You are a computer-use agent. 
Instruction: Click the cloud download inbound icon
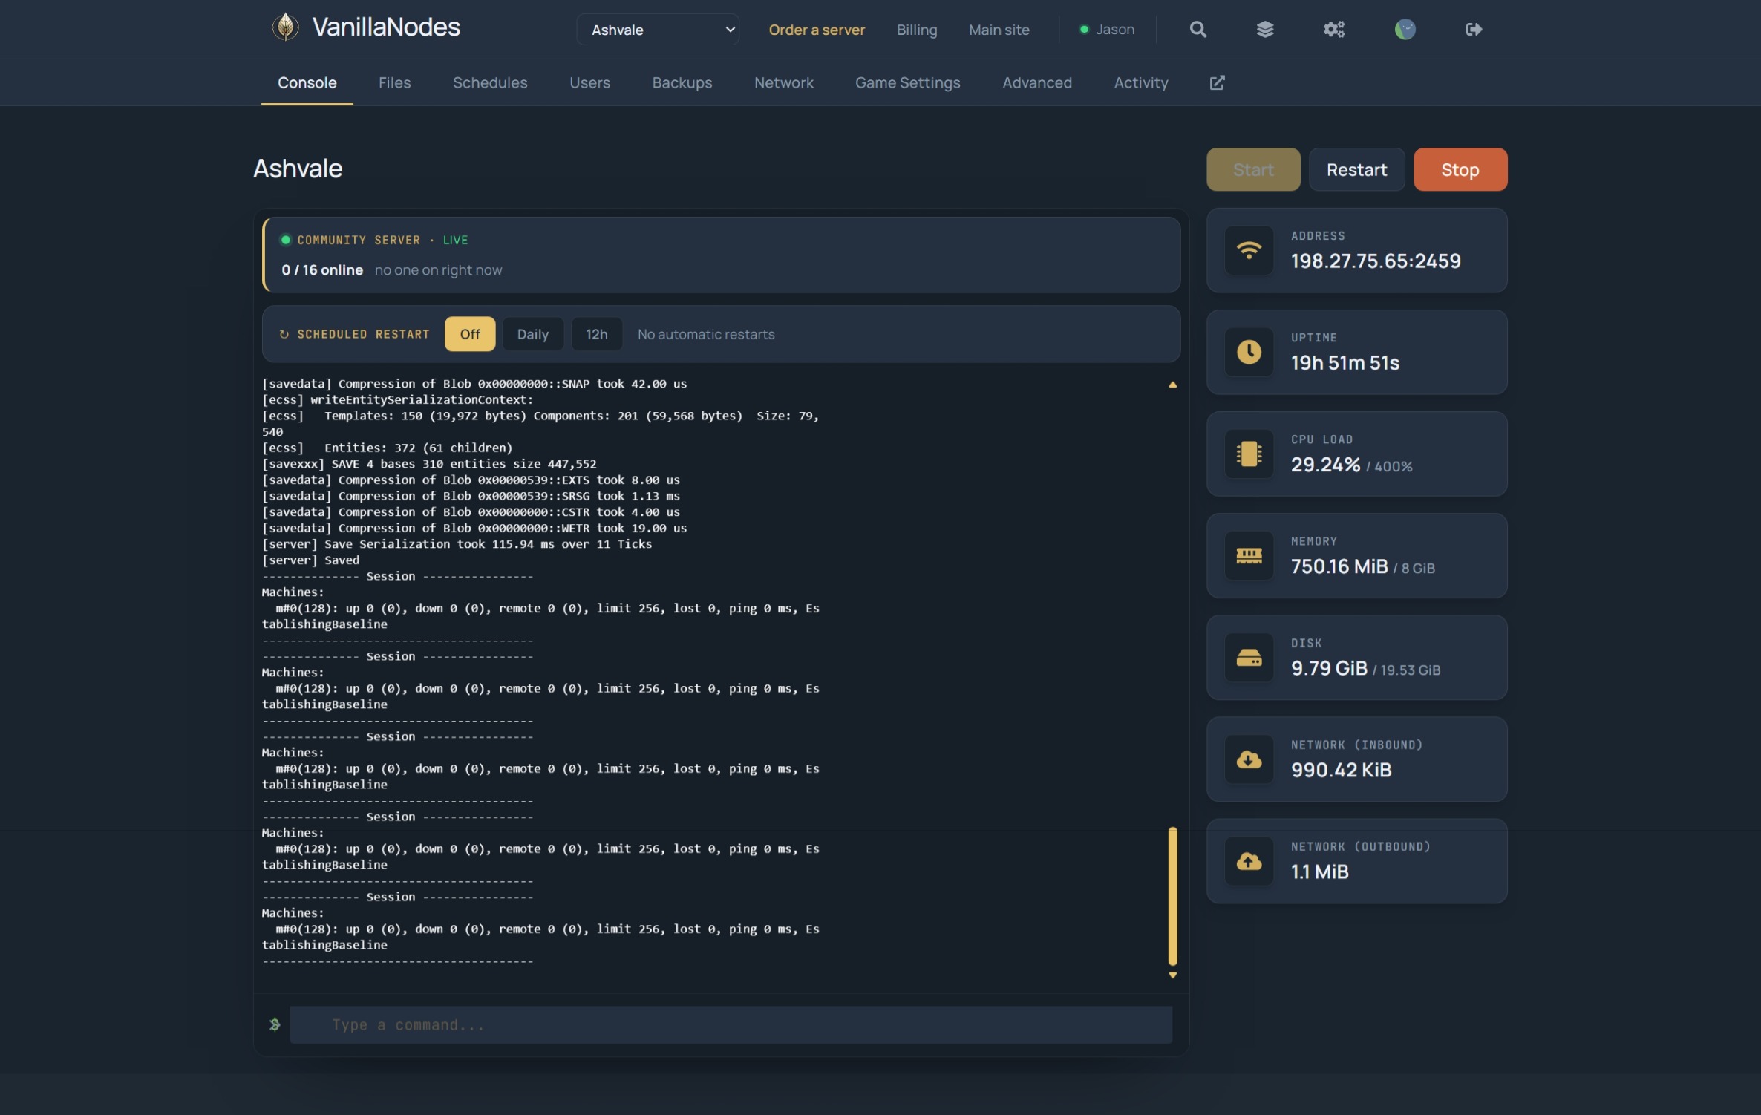point(1249,759)
